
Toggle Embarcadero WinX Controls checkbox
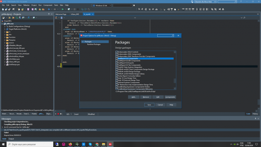(x=117, y=52)
